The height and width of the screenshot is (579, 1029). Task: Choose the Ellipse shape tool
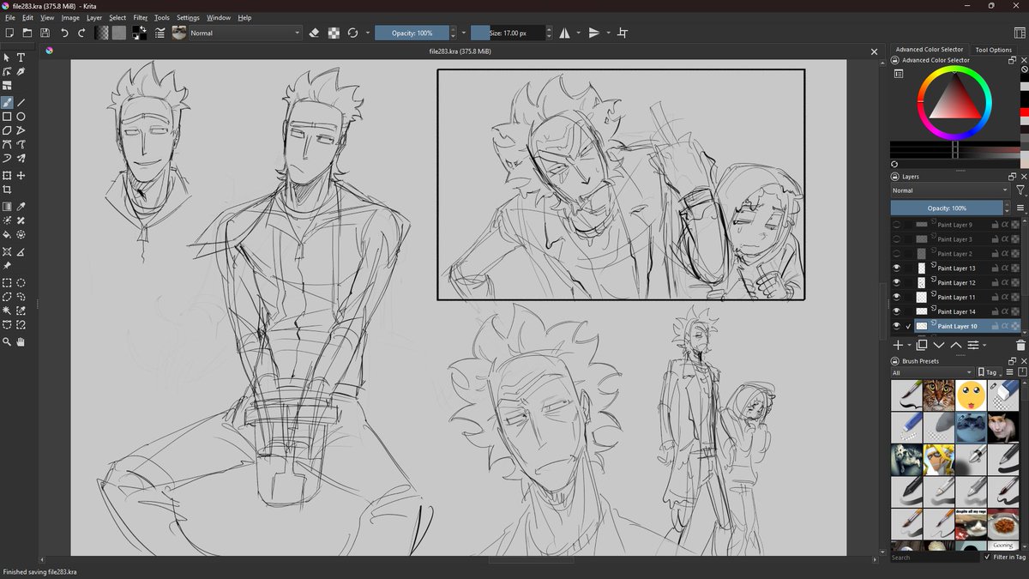[x=21, y=117]
